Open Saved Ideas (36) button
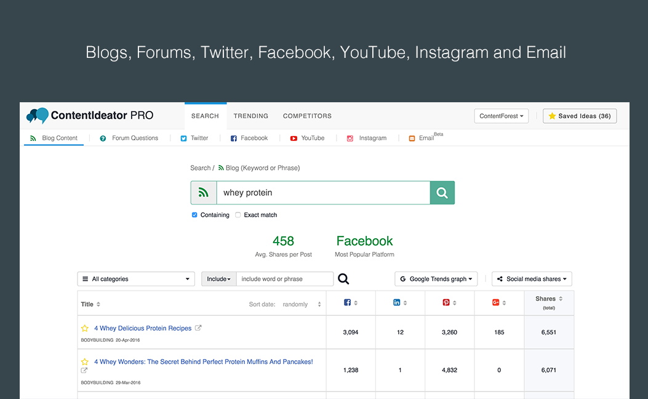 coord(580,116)
